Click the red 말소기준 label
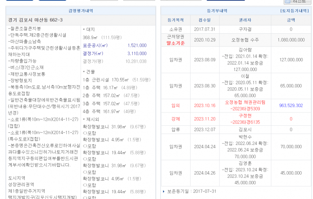This screenshot has height=199, width=313. click(176, 43)
